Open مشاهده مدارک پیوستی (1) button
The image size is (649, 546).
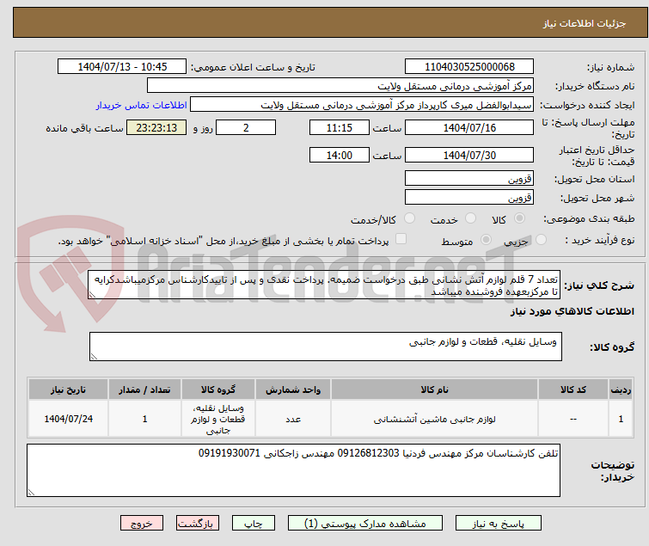pos(365,524)
